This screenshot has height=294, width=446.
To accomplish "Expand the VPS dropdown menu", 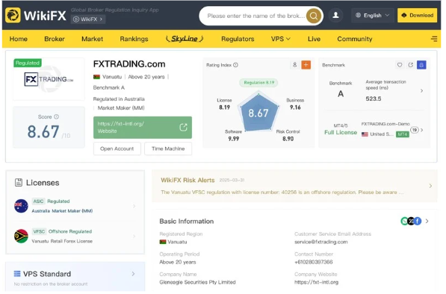I will point(280,39).
